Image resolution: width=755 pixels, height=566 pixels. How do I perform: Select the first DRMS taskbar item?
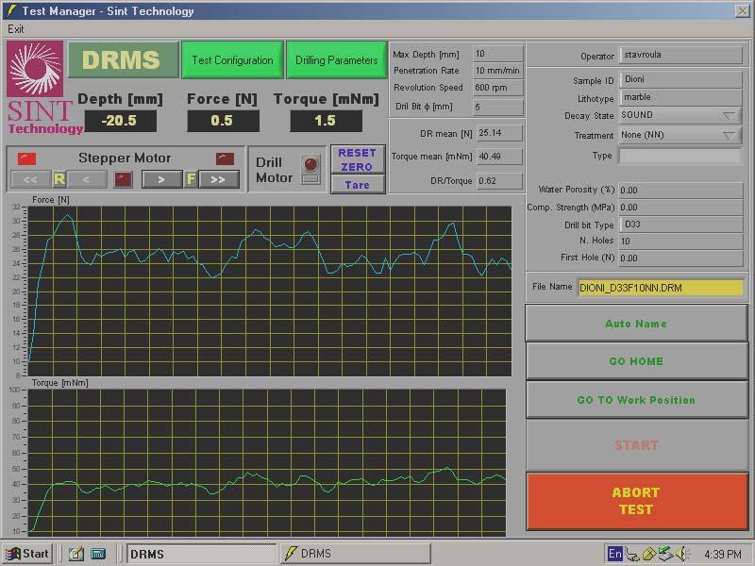(x=200, y=554)
